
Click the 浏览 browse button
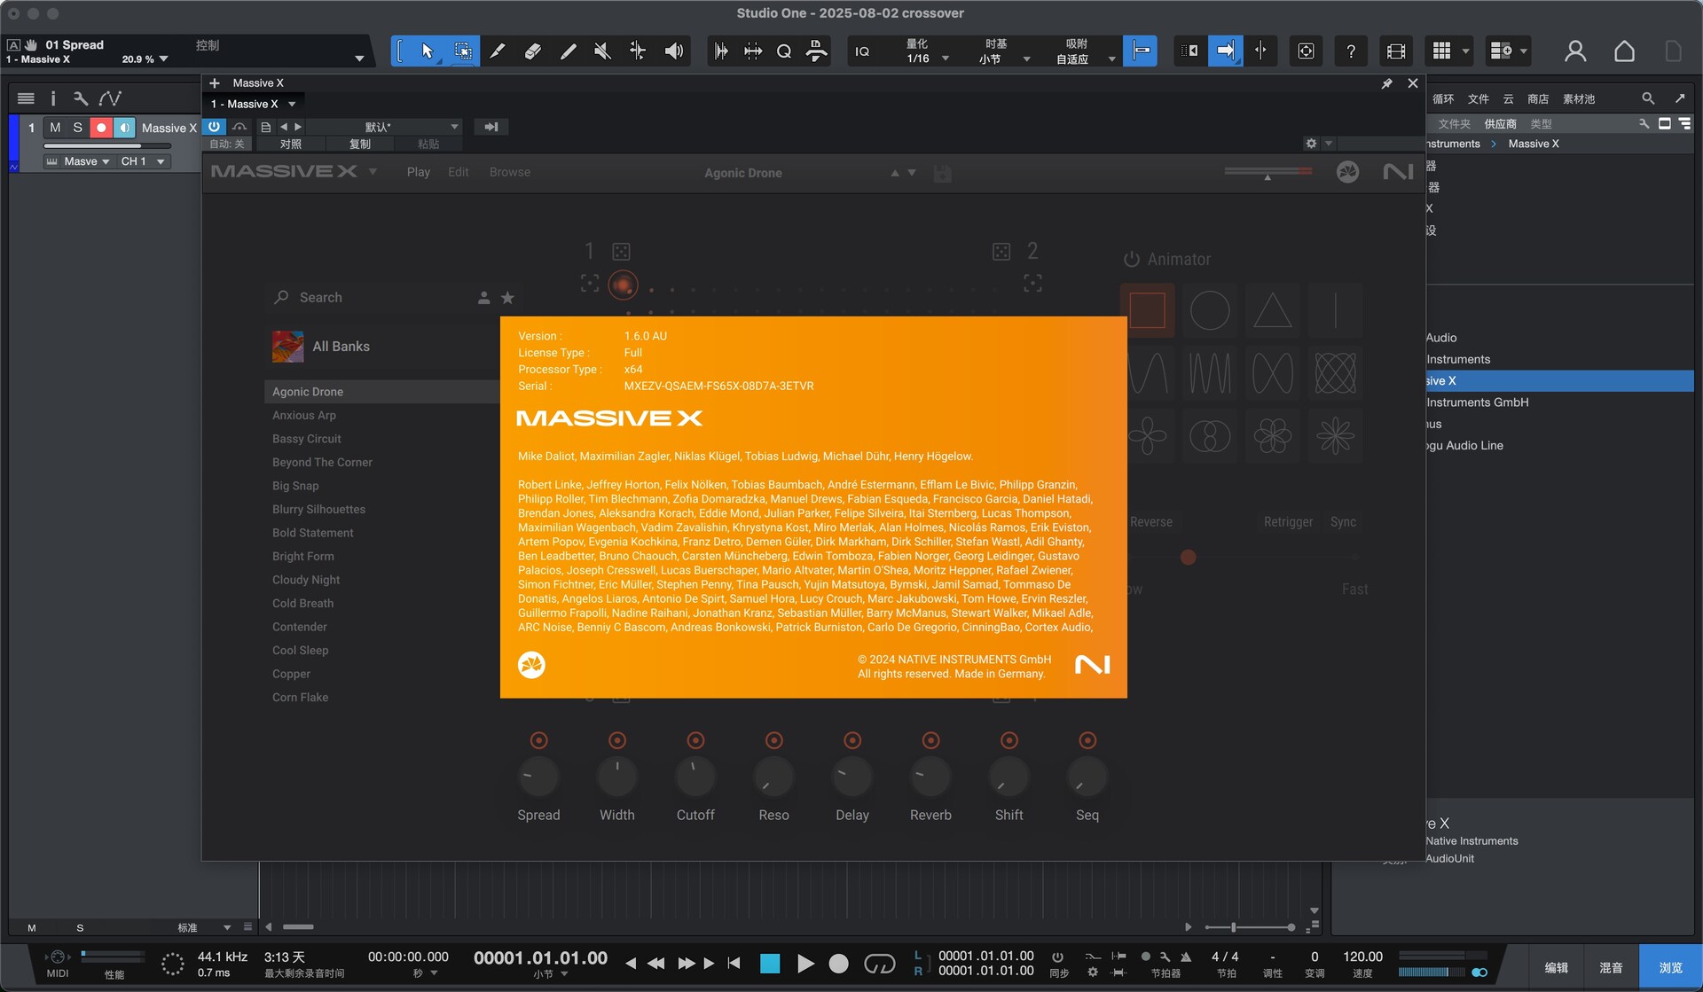(x=1670, y=967)
